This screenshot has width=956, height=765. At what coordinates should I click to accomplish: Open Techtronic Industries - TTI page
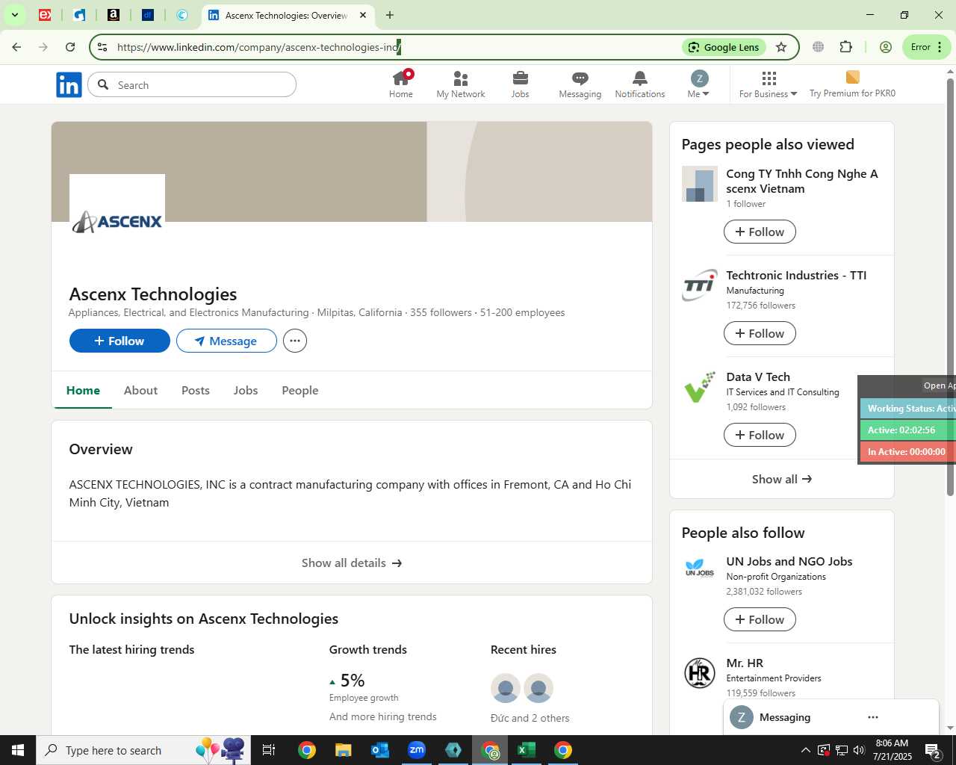coord(796,275)
